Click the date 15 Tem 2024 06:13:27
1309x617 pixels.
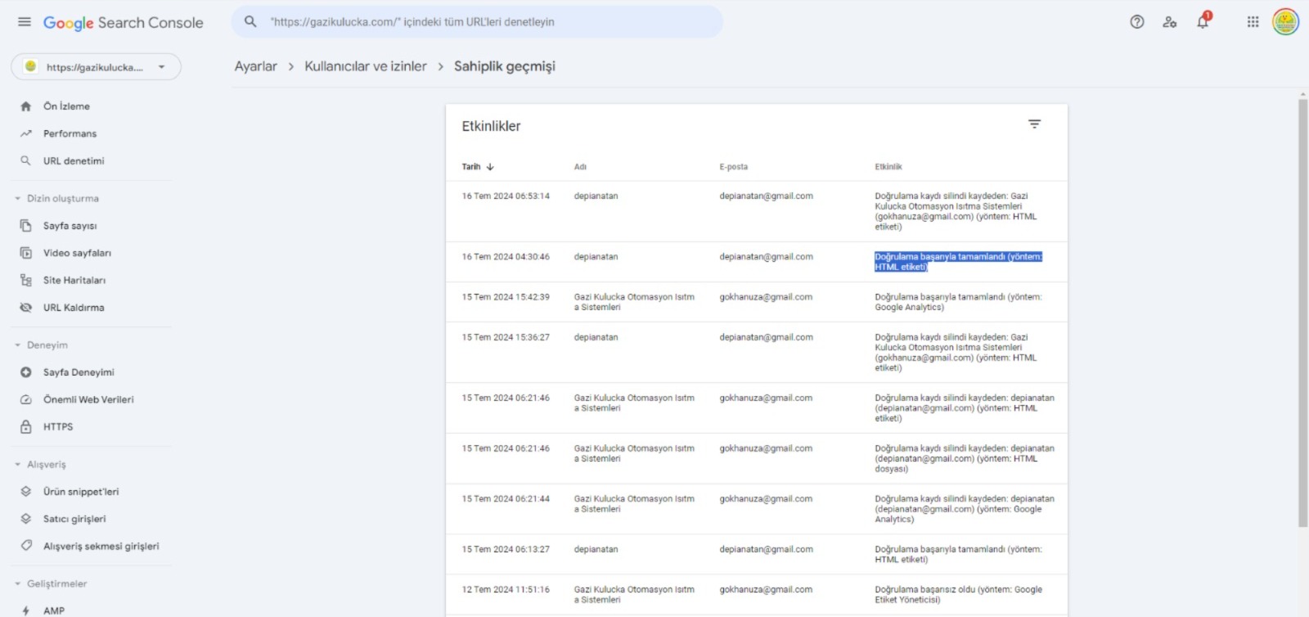[x=506, y=550]
